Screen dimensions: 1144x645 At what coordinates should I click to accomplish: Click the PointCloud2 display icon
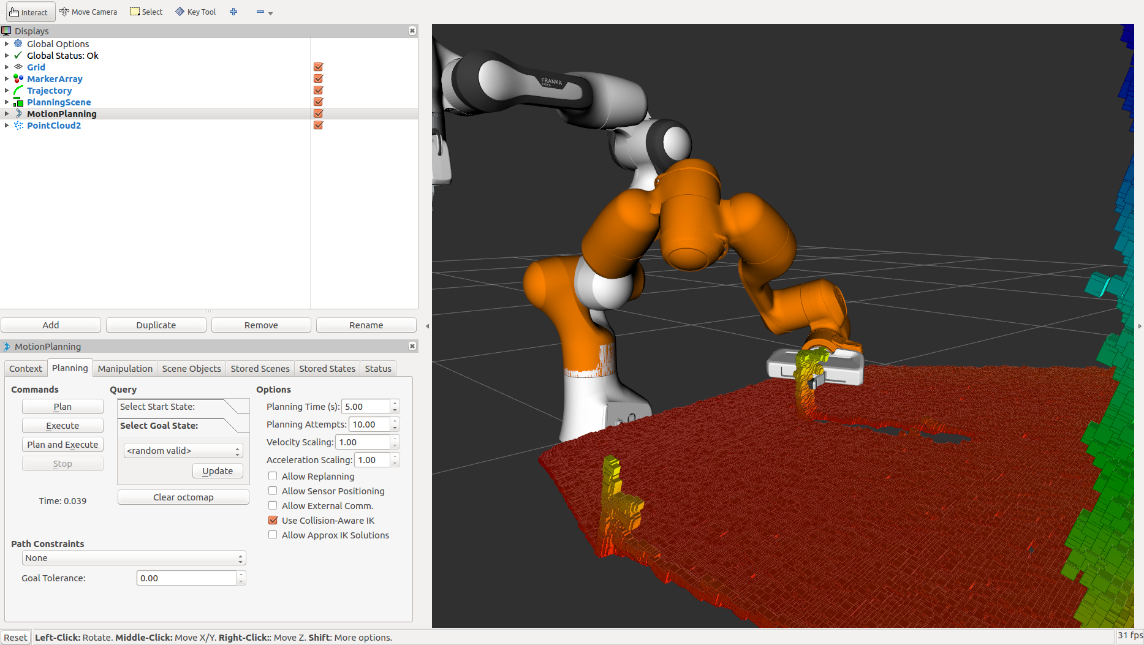[x=18, y=126]
